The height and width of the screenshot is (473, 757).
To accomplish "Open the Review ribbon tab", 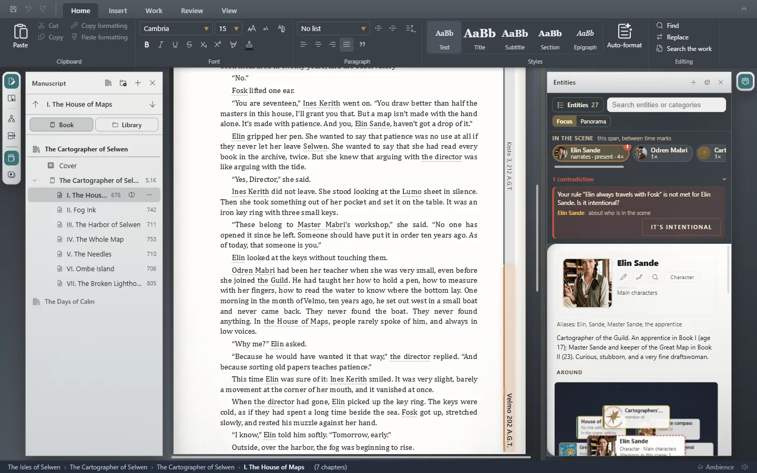I will coord(192,11).
